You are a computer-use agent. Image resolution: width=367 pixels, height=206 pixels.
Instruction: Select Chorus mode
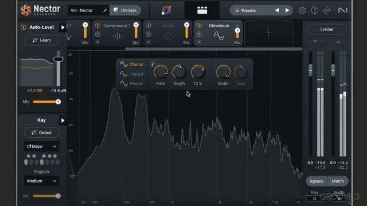(x=131, y=64)
